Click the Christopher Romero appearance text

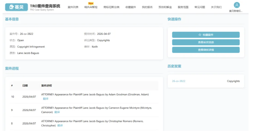click(92, 123)
